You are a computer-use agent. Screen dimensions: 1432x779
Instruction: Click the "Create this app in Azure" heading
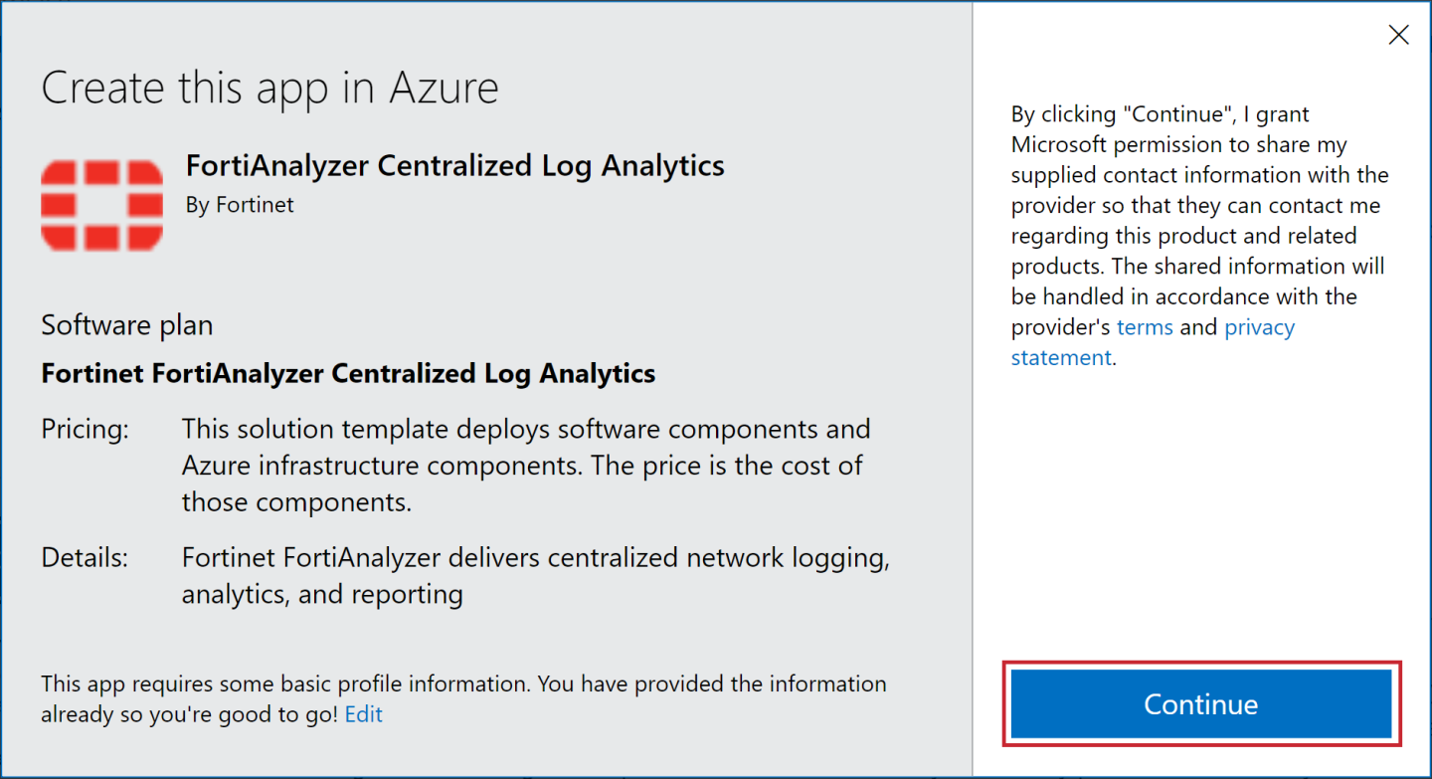coord(269,88)
